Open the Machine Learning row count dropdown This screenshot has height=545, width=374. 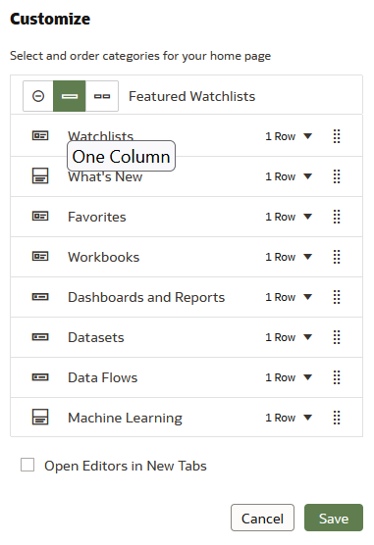coord(289,418)
